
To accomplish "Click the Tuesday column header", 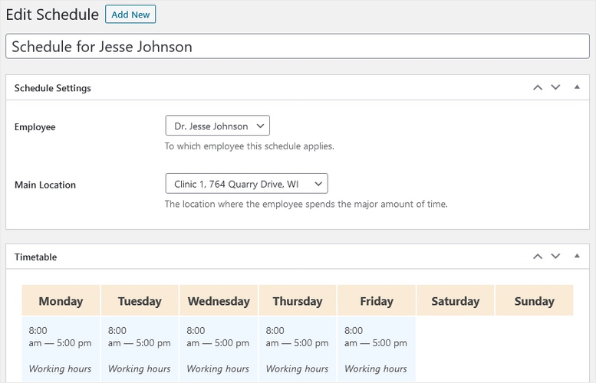I will coord(140,300).
